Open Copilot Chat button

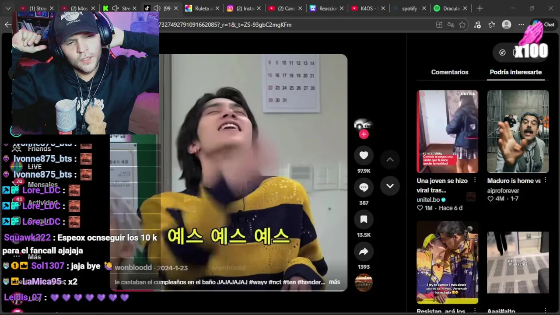point(543,25)
